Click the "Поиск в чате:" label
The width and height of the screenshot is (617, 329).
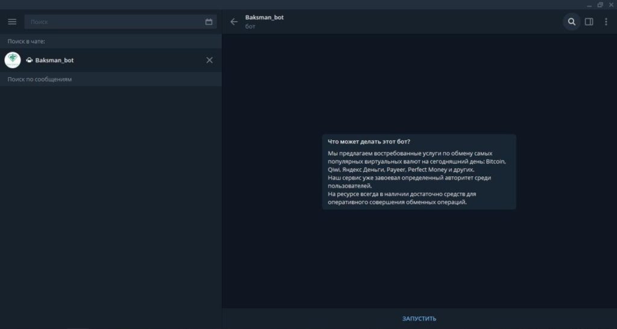point(27,42)
